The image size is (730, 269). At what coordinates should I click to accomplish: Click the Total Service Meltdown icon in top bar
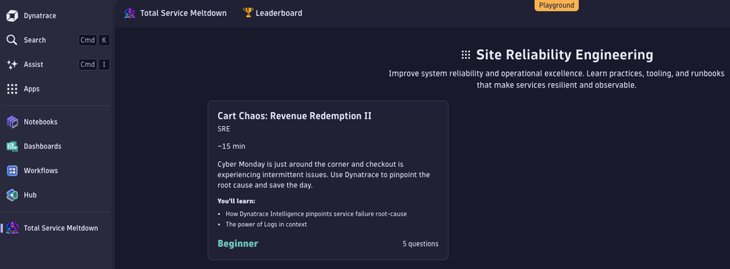130,13
